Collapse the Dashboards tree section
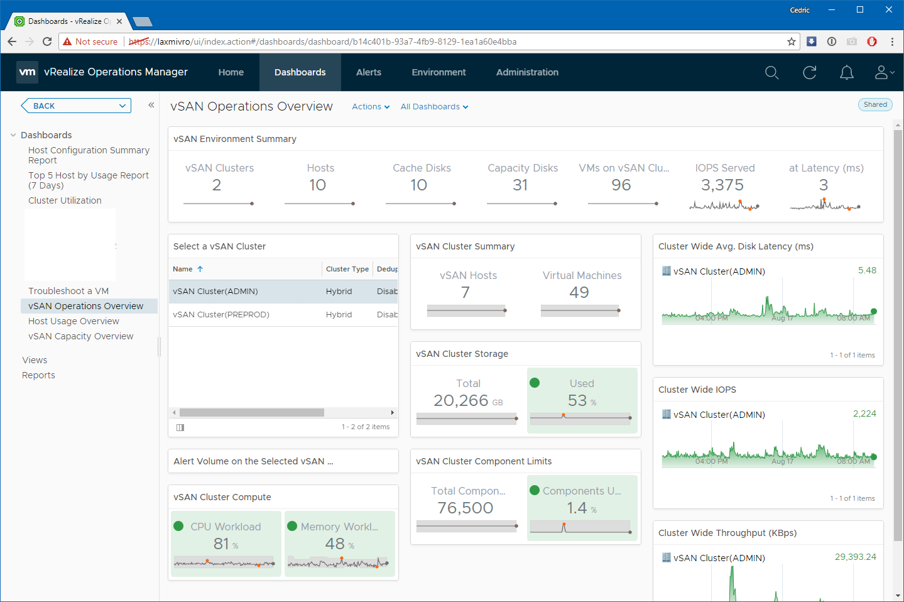 (x=13, y=135)
